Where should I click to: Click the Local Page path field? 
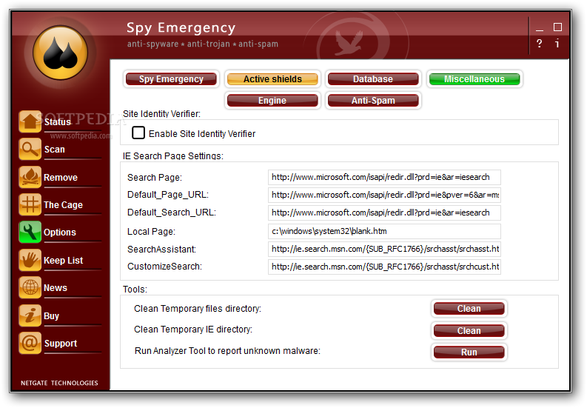(384, 231)
